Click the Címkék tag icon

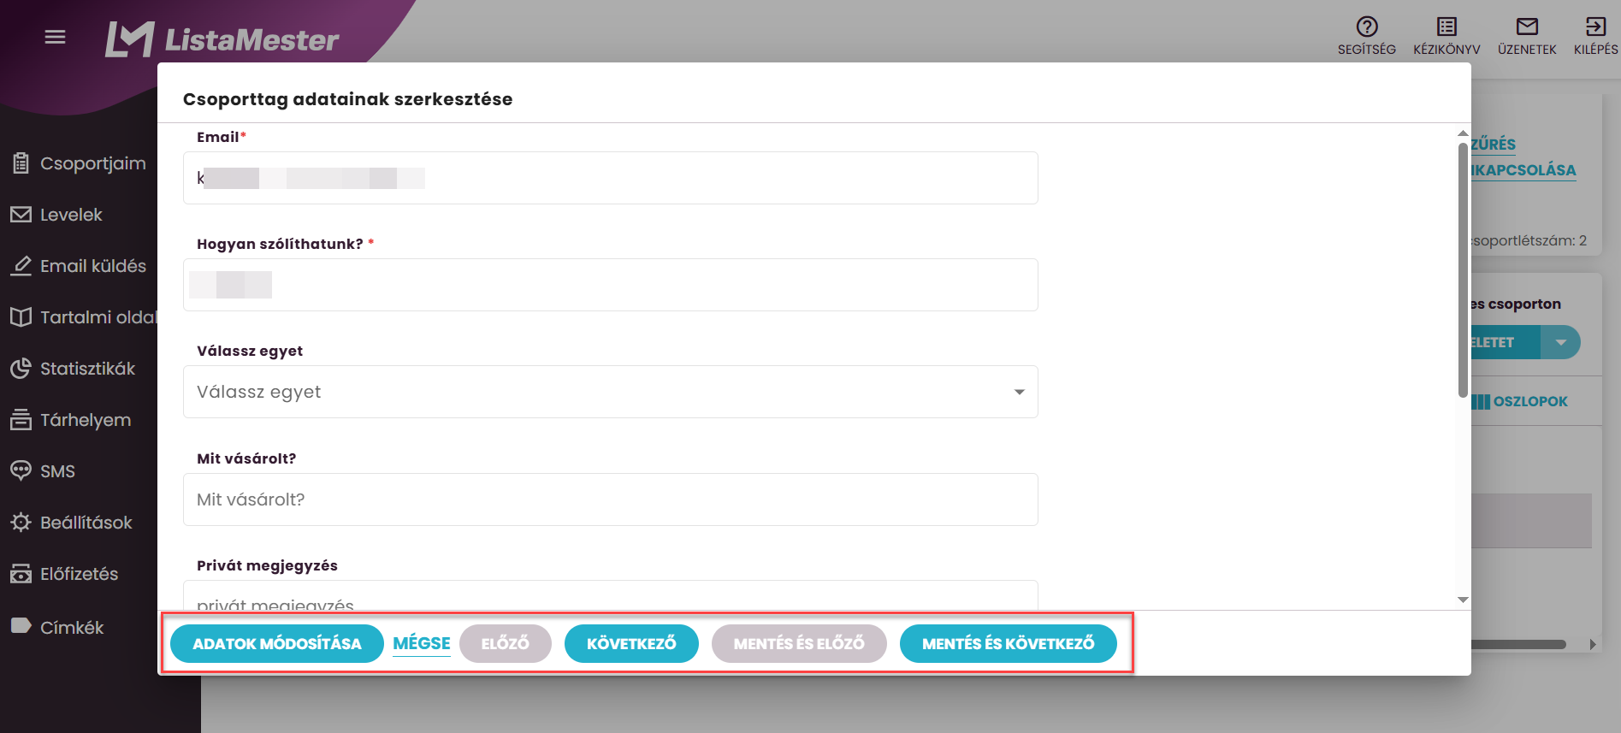pos(21,626)
